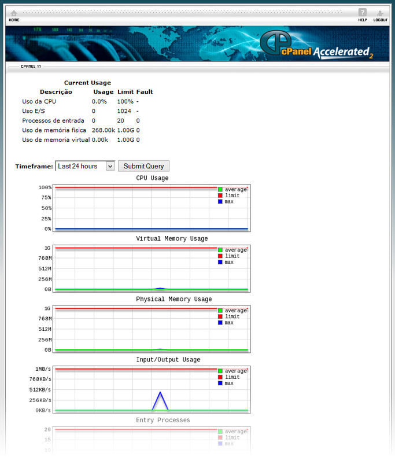Image resolution: width=395 pixels, height=457 pixels.
Task: Click the Entry Processes chart title
Action: point(163,420)
